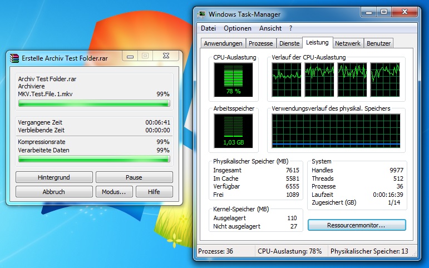Click the Task-Manager title bar icon
Viewport: 429px width, 268px height.
tap(201, 14)
